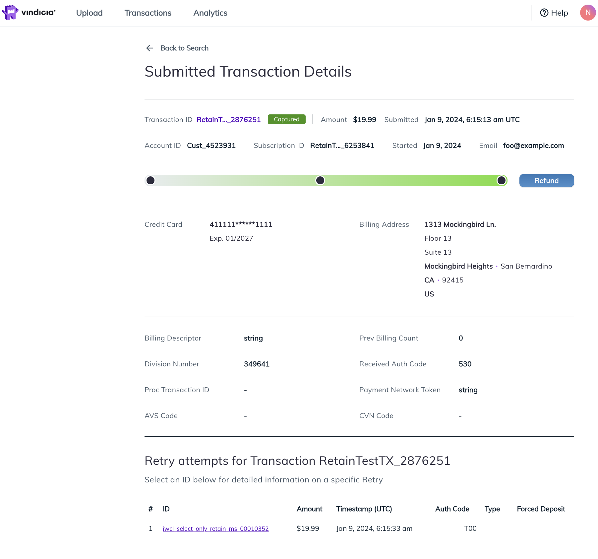Click credit card number 411111******1111

[241, 224]
